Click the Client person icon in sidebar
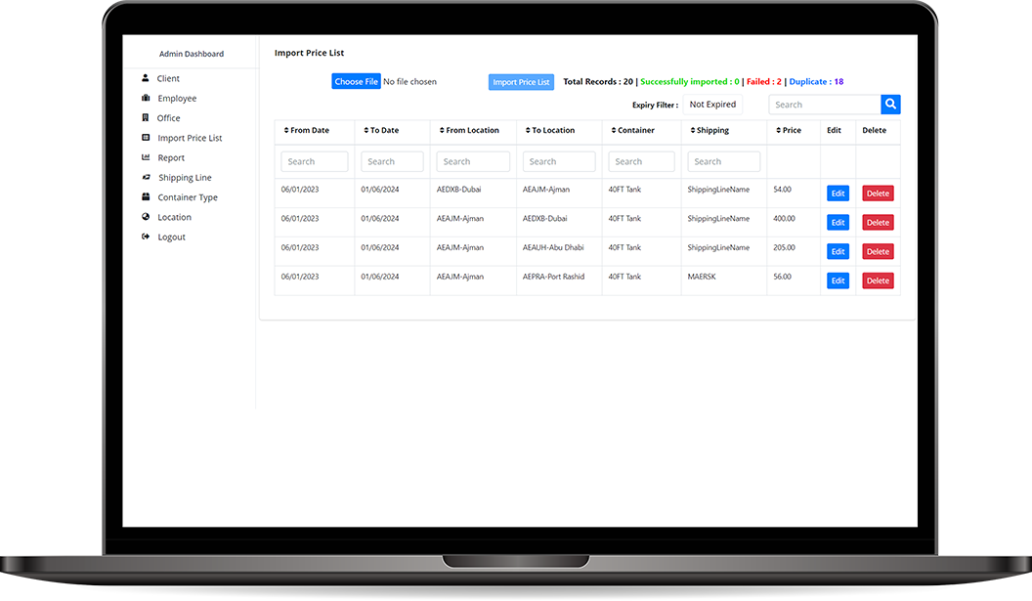The height and width of the screenshot is (601, 1032). pos(146,77)
